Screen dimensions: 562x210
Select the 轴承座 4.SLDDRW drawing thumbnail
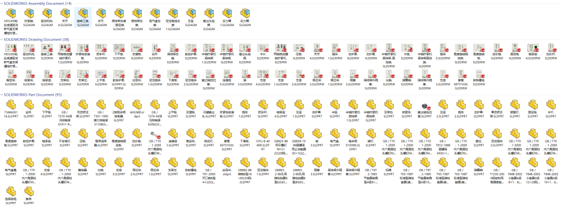click(x=533, y=48)
